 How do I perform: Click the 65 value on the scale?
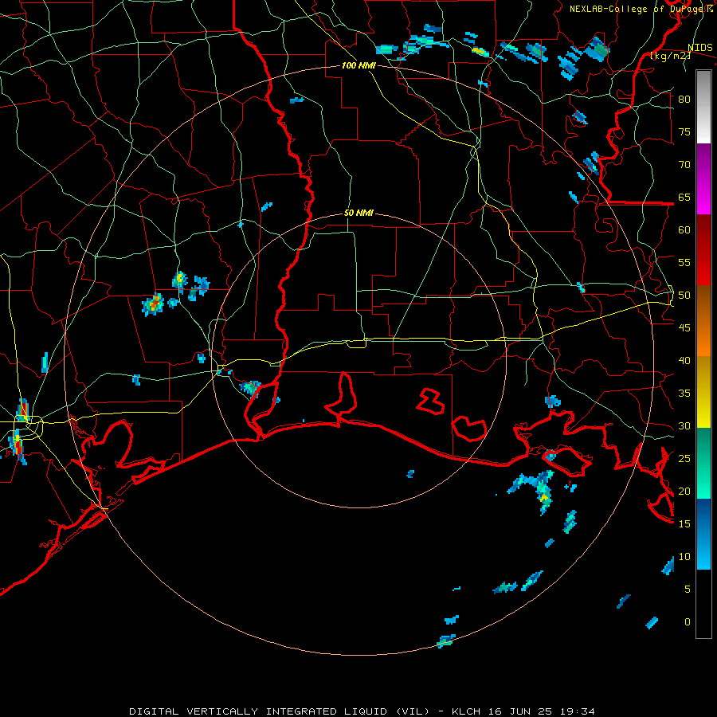click(684, 198)
